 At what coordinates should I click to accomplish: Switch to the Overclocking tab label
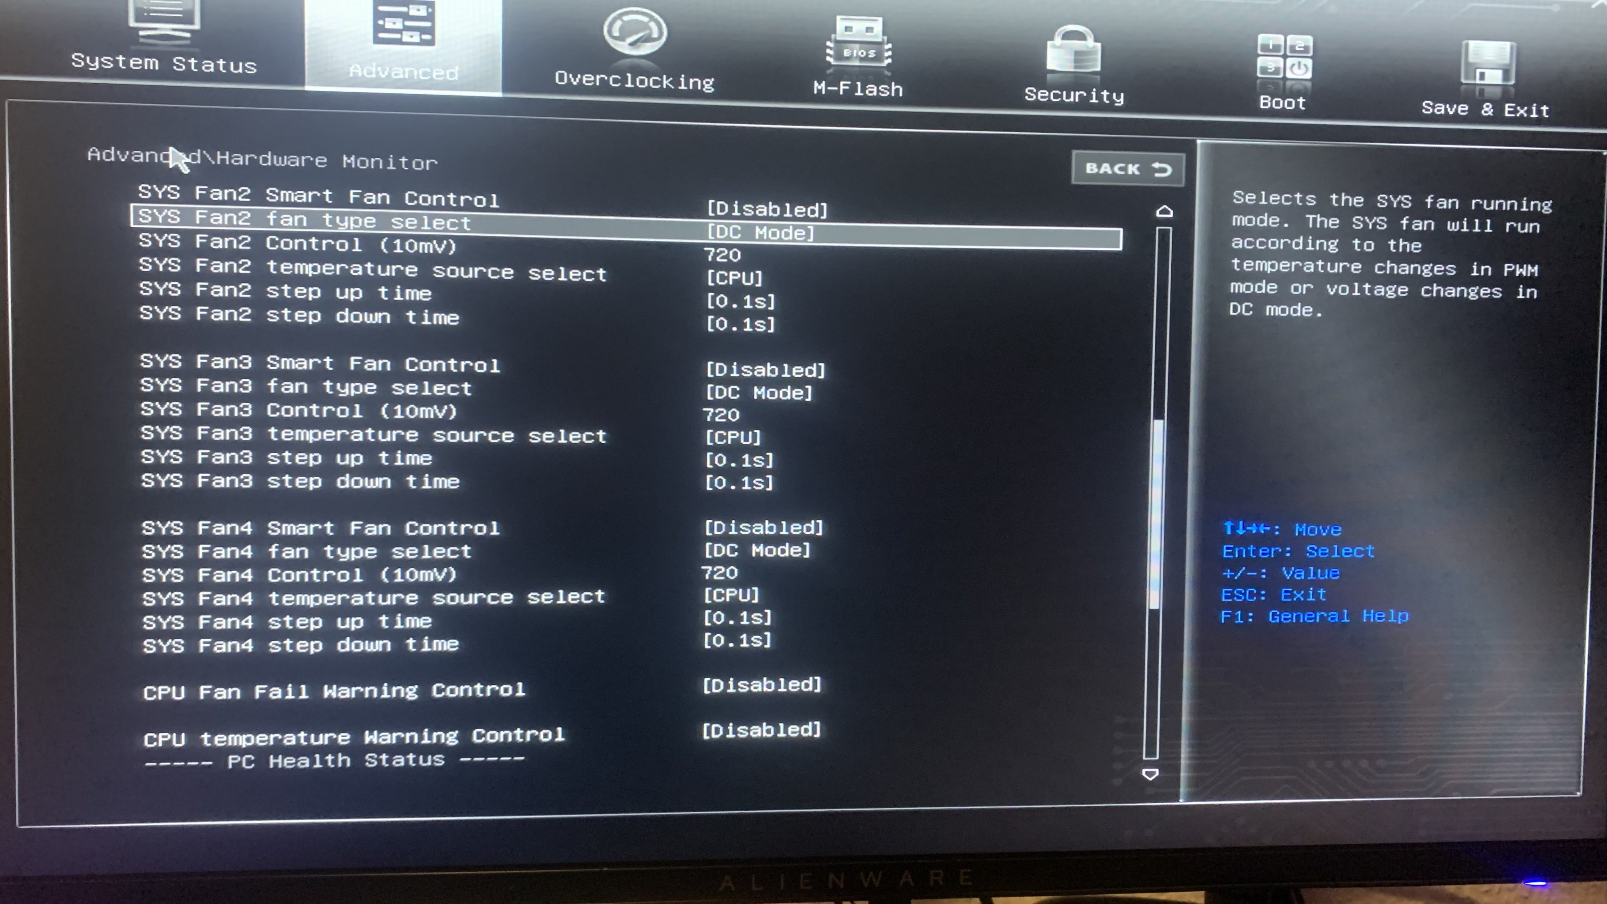[634, 81]
